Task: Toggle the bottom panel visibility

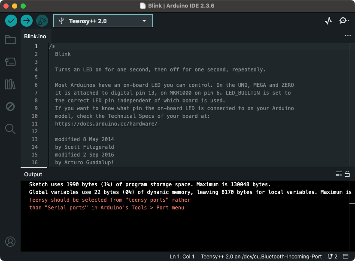Action: click(x=346, y=257)
